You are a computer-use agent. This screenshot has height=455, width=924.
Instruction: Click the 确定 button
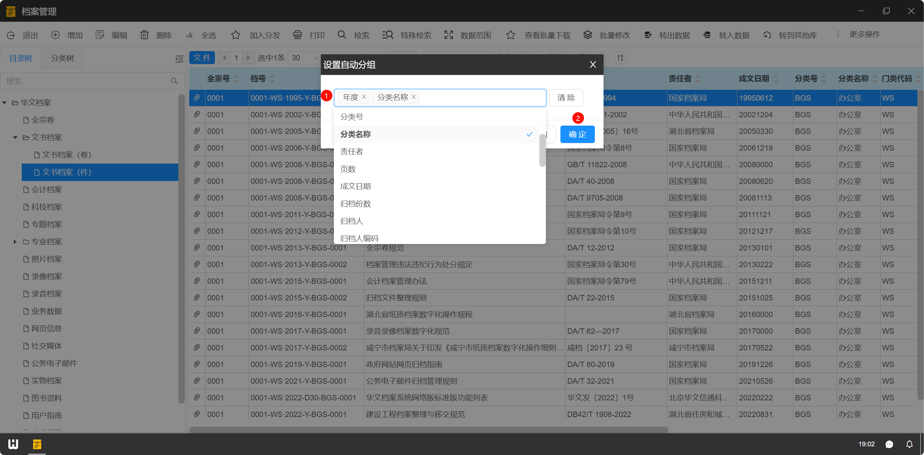pos(577,134)
